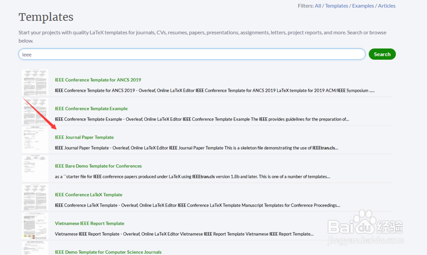Click description text under Vietnamese IEEE Report Template
427x255 pixels.
184,234
